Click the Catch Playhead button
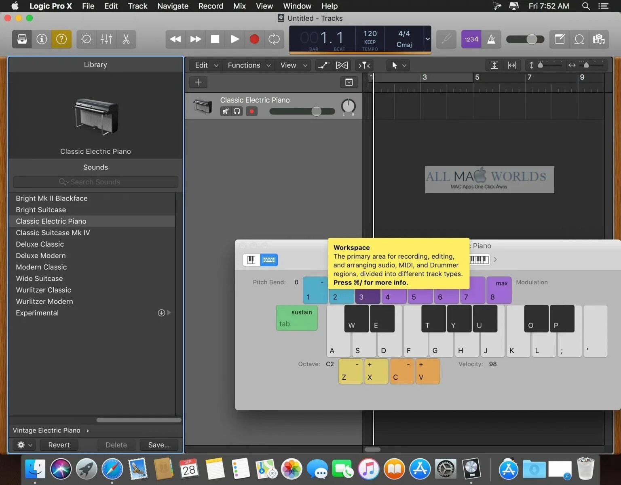The height and width of the screenshot is (485, 621). [364, 65]
